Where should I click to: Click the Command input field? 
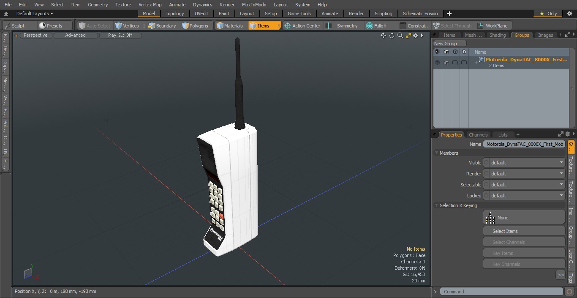tap(501, 292)
